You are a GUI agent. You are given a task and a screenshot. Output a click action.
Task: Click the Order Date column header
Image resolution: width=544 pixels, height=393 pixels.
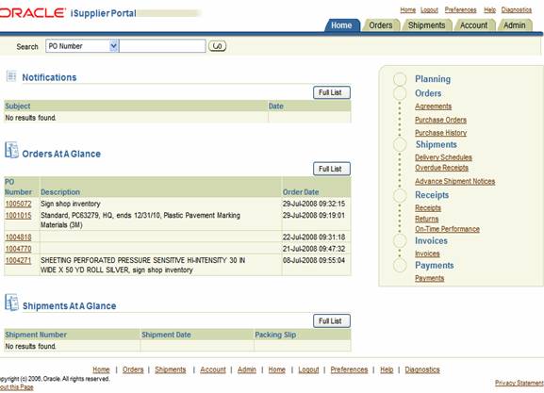point(301,192)
